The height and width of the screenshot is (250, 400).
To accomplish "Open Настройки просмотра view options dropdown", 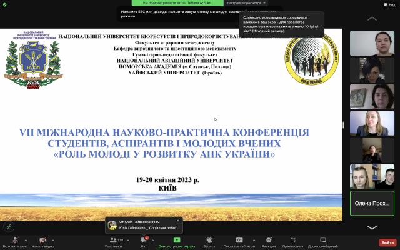I will (246, 3).
